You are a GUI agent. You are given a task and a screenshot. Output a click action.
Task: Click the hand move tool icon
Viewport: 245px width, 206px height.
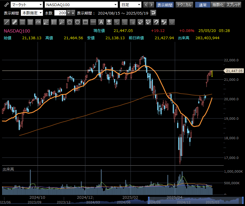click(x=133, y=22)
